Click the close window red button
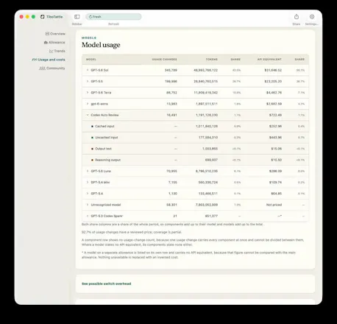Image resolution: width=337 pixels, height=324 pixels. [x=21, y=17]
